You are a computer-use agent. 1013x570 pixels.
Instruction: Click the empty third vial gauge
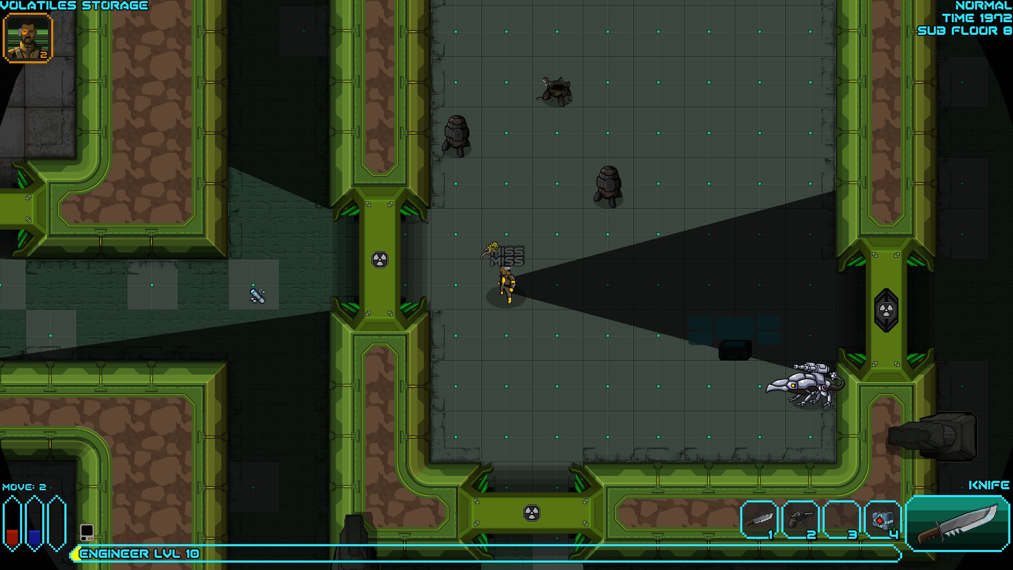[56, 524]
